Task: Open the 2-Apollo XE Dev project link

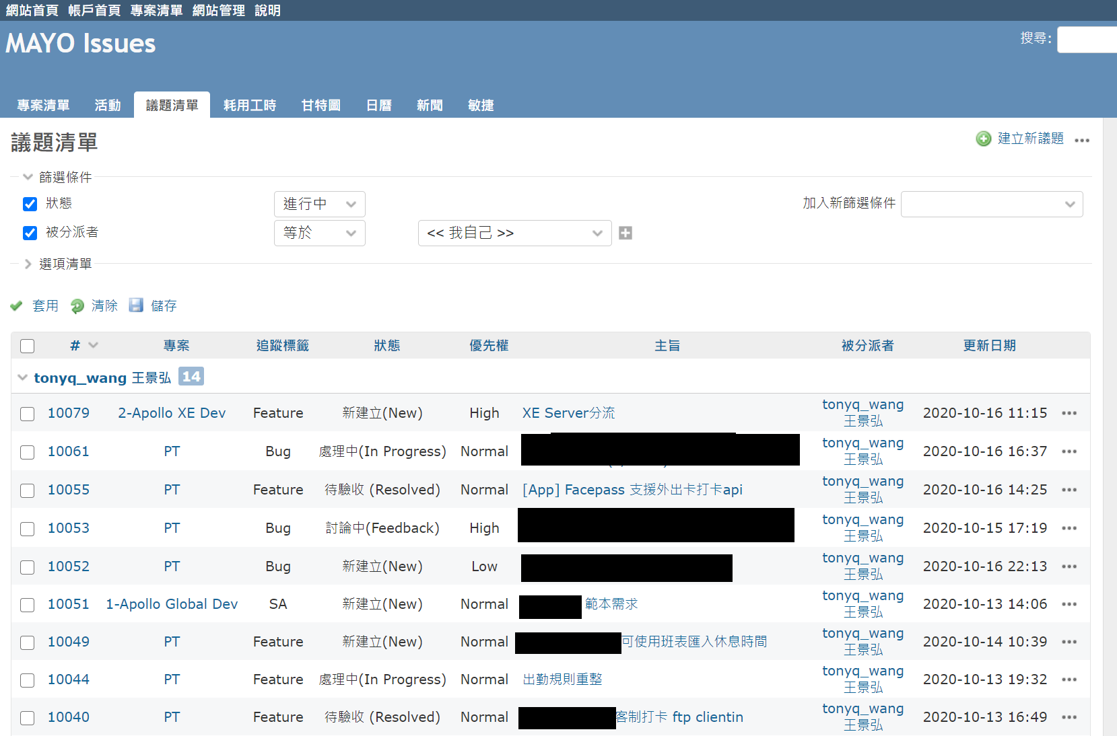Action: [x=172, y=413]
